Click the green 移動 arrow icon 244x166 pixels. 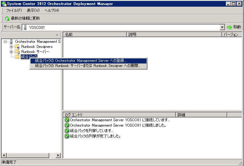[229, 27]
